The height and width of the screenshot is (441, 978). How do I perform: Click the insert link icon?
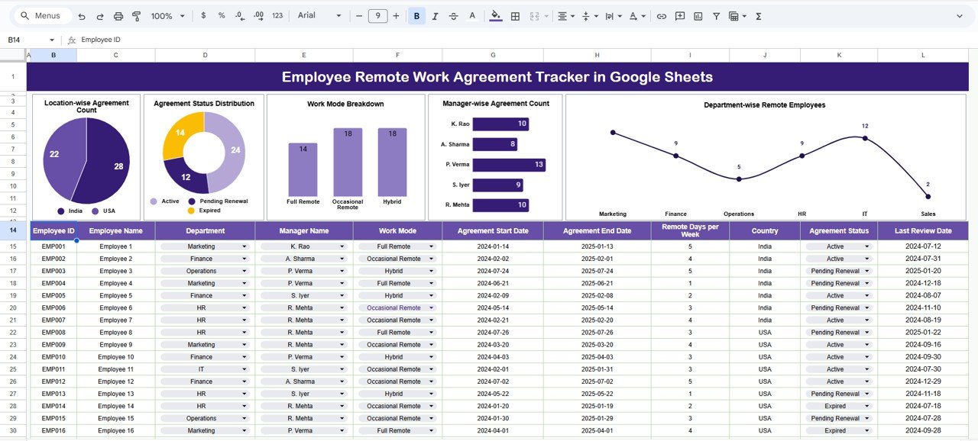coord(662,15)
